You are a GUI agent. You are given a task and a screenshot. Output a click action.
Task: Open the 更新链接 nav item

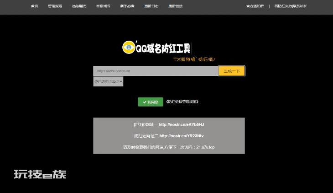[176, 6]
